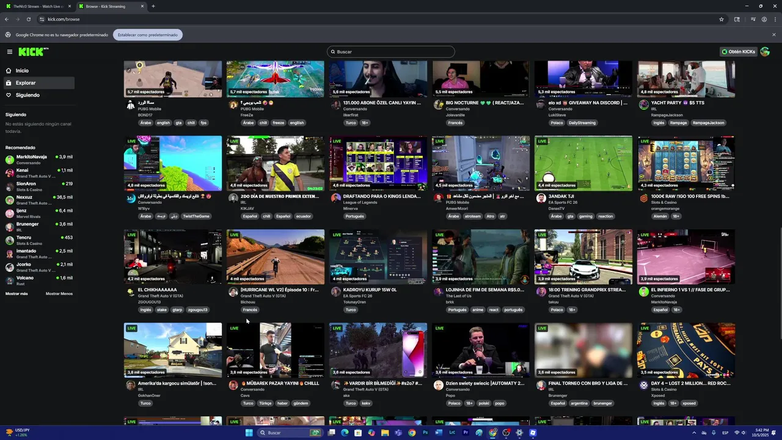Open File Explorer from the taskbar
The image size is (782, 440).
[385, 433]
